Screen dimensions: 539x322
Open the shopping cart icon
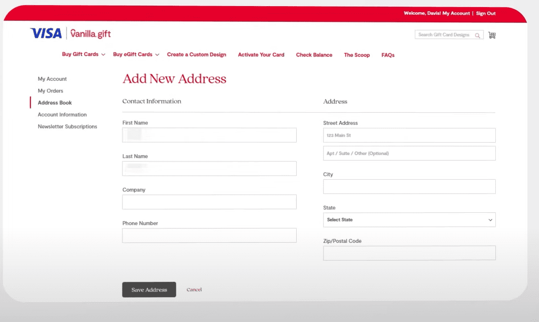pyautogui.click(x=492, y=35)
